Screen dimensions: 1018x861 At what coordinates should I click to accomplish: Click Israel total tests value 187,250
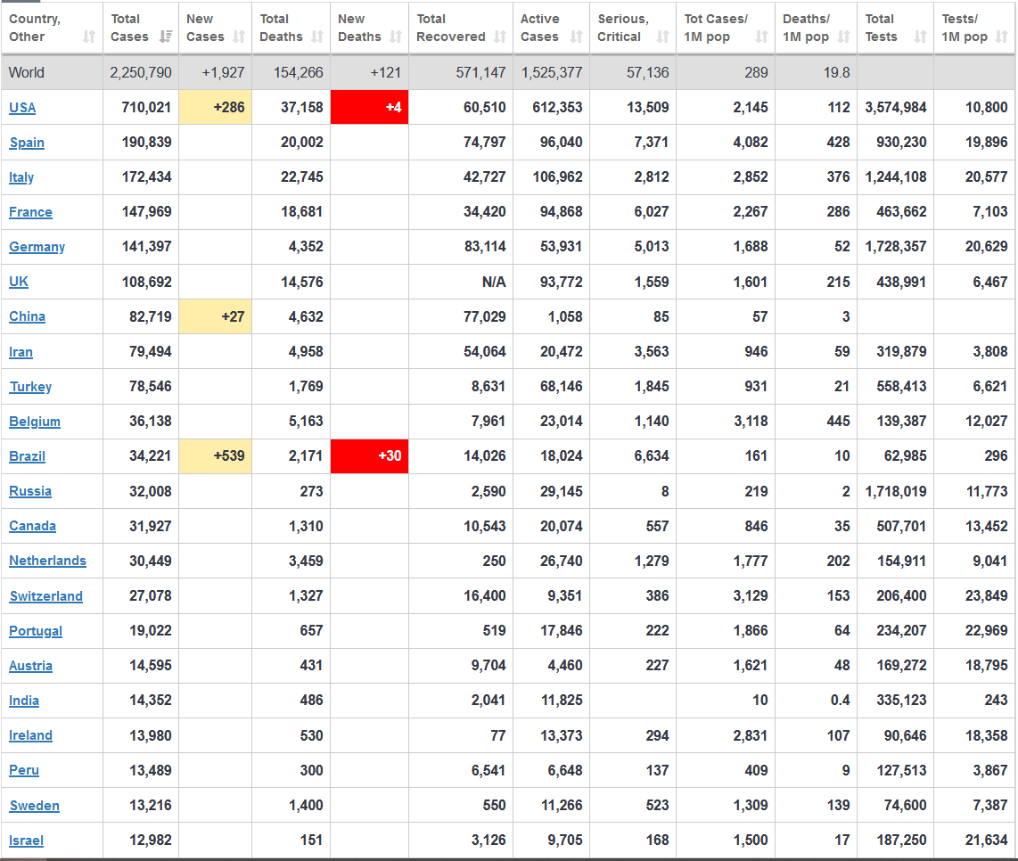(x=902, y=840)
